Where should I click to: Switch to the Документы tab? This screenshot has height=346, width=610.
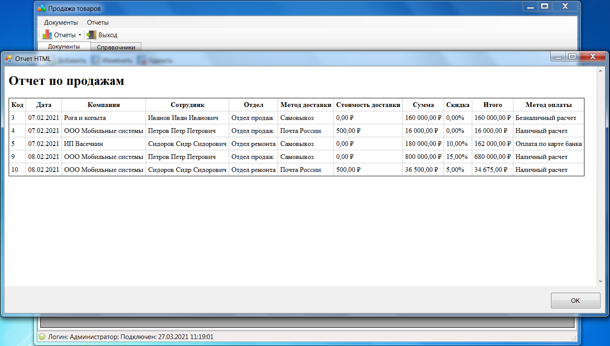[64, 46]
